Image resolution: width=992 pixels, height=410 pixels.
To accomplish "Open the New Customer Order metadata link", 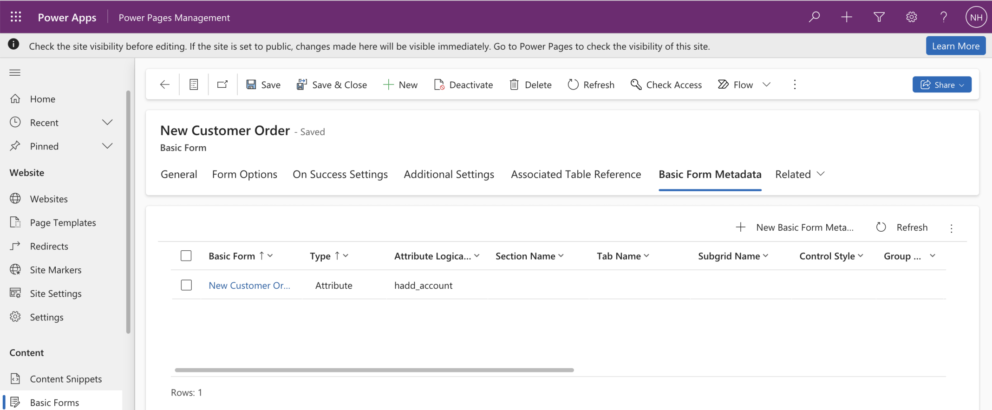I will coord(249,286).
